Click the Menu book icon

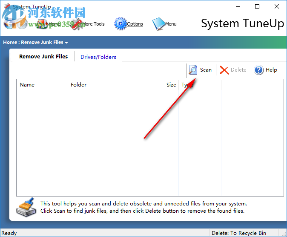click(159, 24)
